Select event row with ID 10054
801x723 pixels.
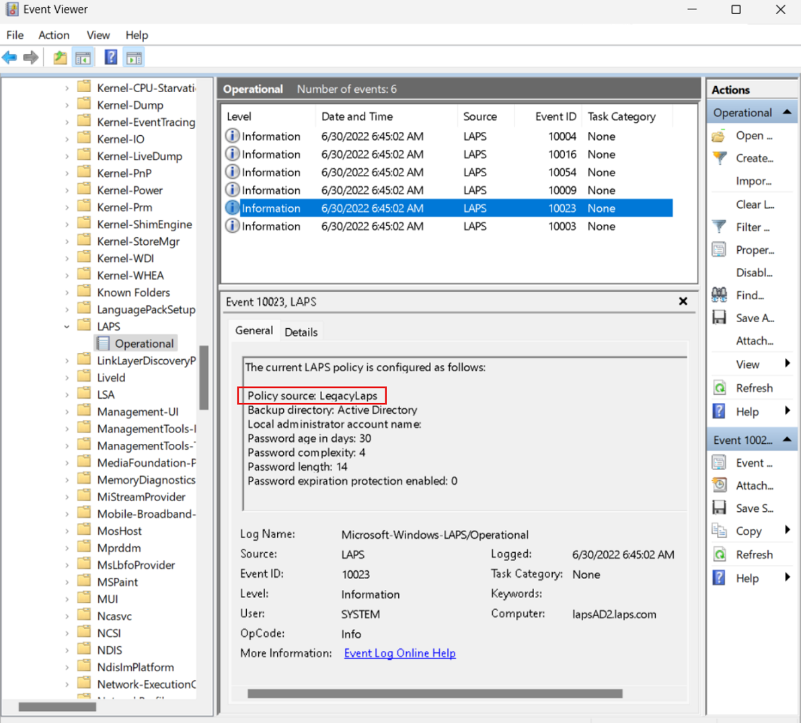tap(448, 172)
